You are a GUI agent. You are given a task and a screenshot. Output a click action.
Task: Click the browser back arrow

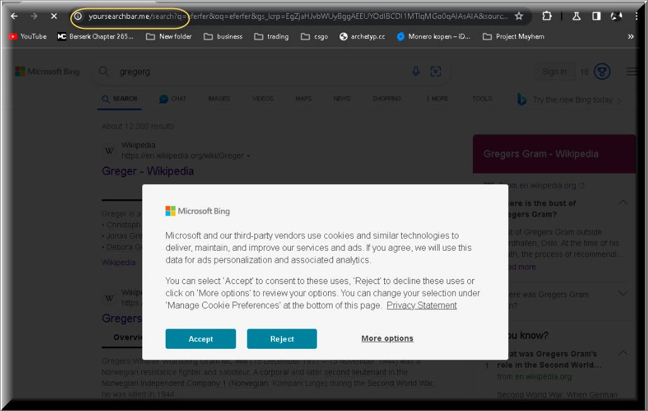(x=14, y=16)
